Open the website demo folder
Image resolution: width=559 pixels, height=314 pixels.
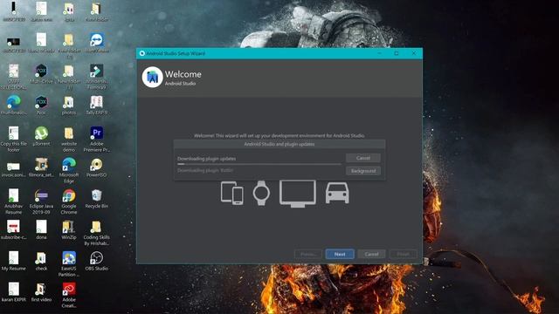pyautogui.click(x=69, y=140)
